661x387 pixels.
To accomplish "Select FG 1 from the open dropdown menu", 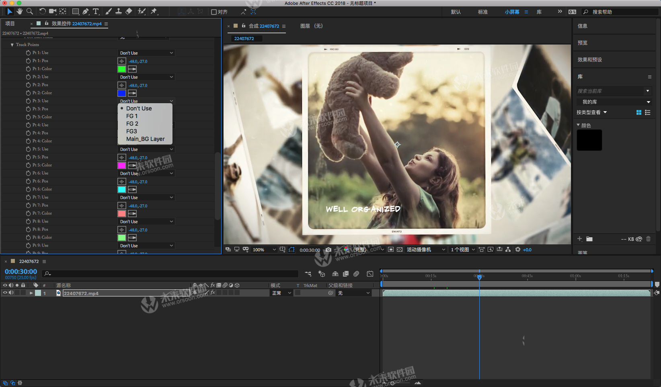I will point(132,116).
